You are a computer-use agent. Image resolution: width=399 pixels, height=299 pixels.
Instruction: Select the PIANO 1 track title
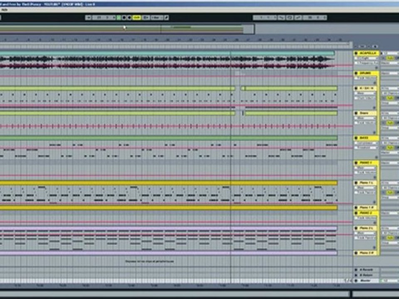(366, 163)
